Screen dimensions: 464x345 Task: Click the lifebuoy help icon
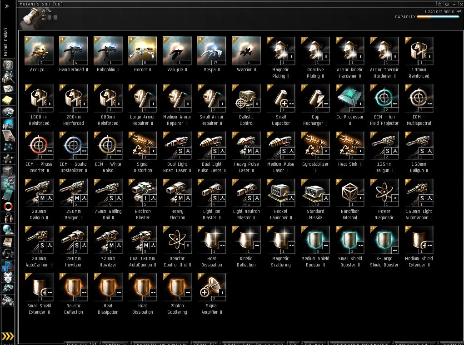click(8, 206)
